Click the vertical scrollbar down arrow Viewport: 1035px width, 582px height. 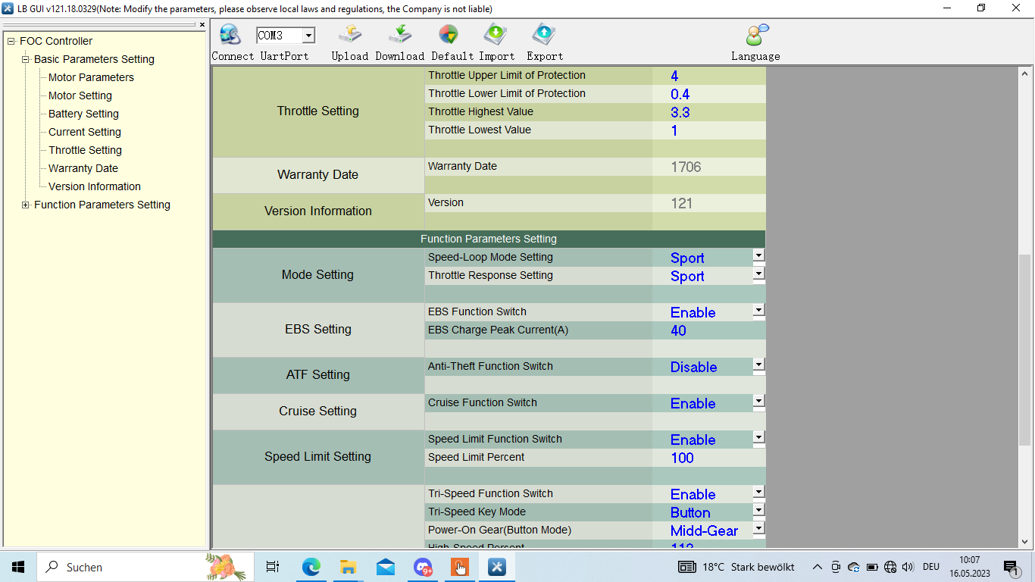click(x=1025, y=541)
